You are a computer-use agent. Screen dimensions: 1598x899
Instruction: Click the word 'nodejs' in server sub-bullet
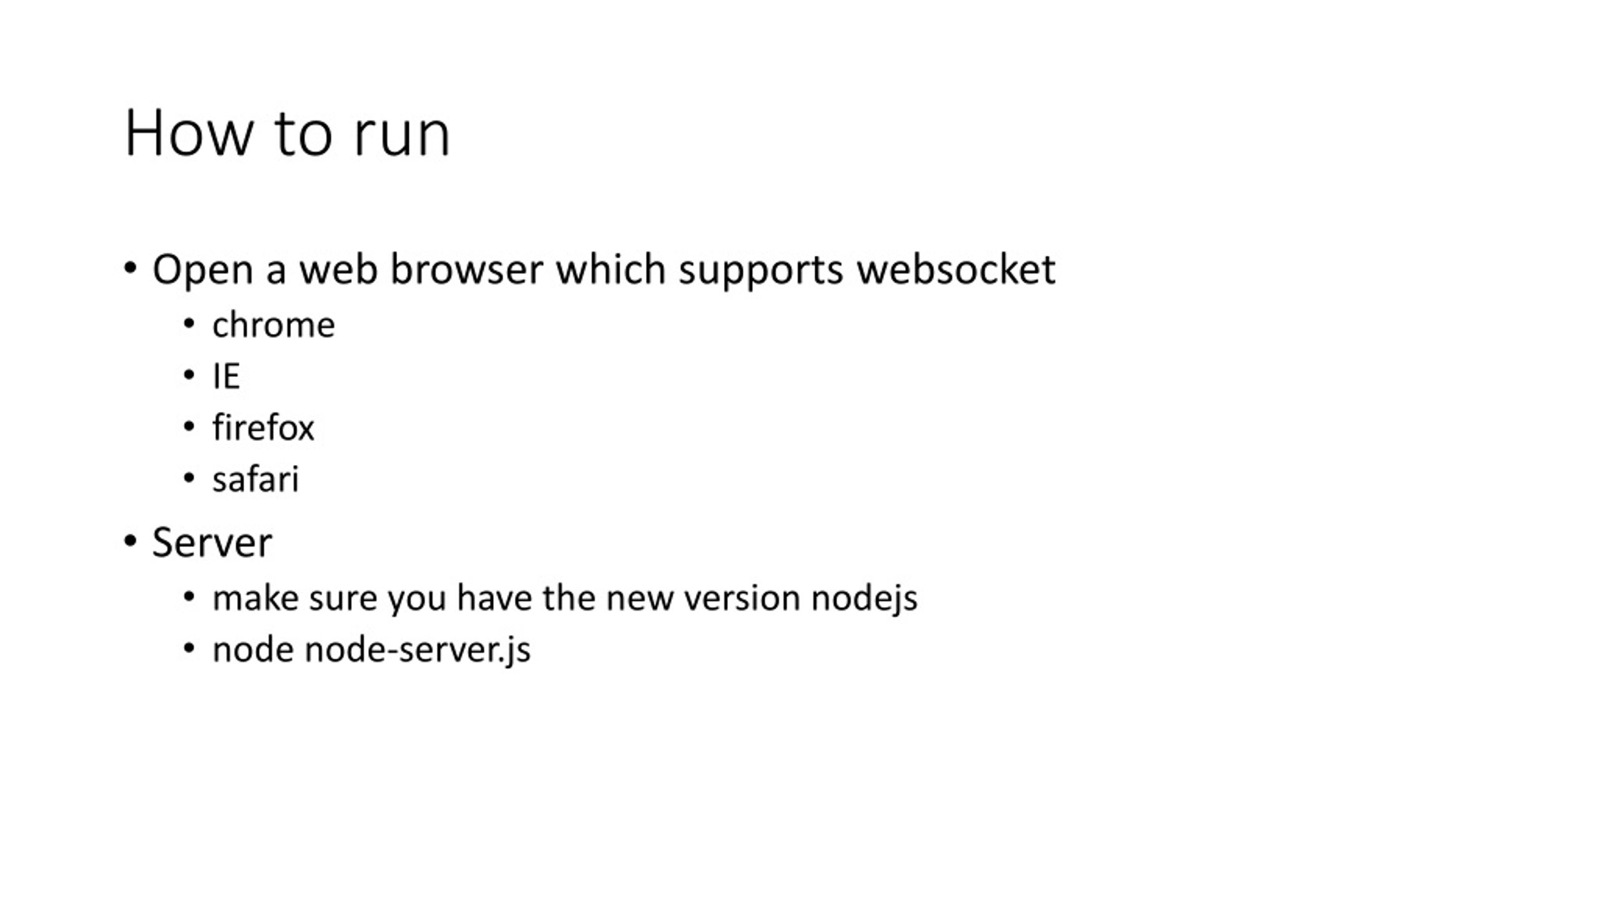point(864,599)
